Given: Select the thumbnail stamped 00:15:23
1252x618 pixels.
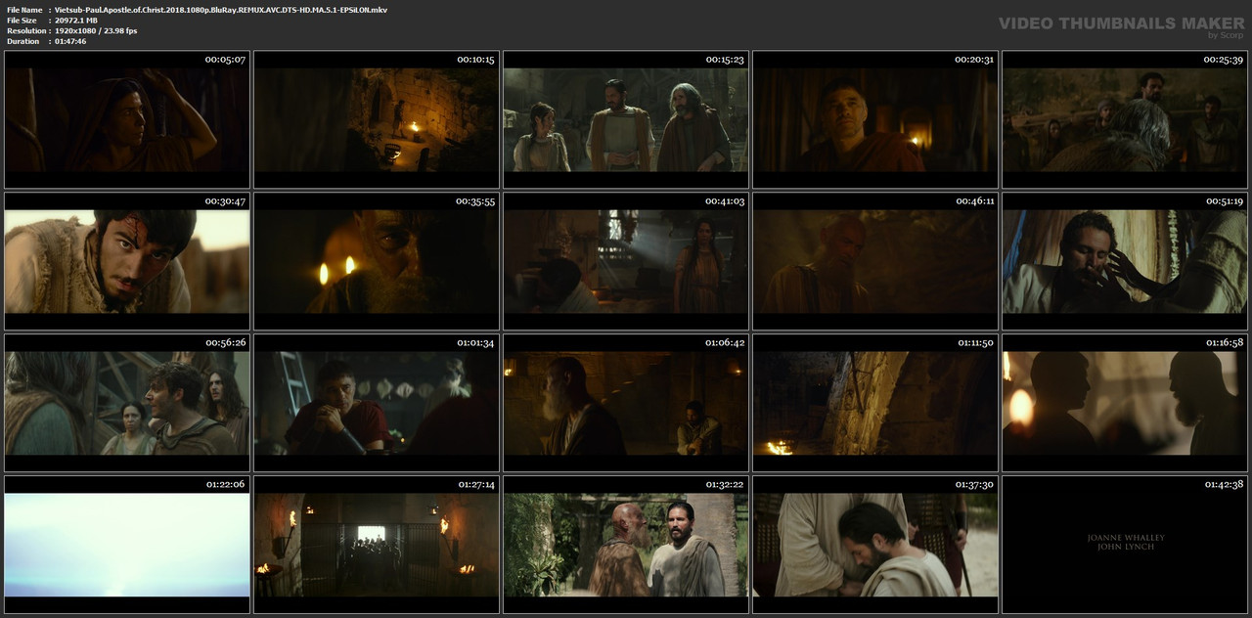Looking at the screenshot, I should 626,119.
